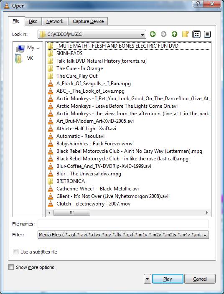Click VLC icon of Art_Brut-Modern_Art-XviD-2005.avi
Image resolution: width=224 pixels, height=294 pixels.
51,121
